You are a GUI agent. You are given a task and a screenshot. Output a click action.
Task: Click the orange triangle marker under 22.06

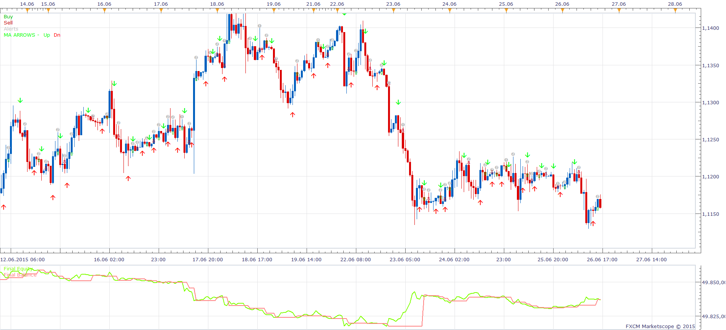(337, 10)
